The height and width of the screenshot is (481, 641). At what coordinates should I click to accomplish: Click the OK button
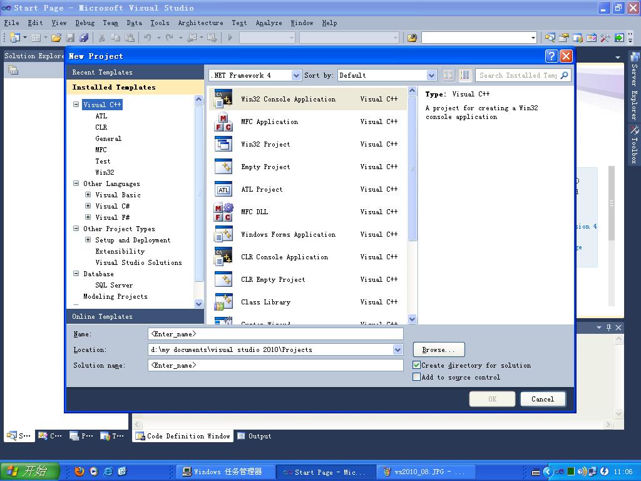point(492,399)
